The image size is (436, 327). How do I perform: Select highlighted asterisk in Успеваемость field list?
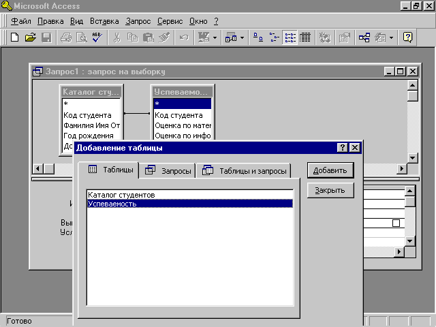tap(183, 104)
